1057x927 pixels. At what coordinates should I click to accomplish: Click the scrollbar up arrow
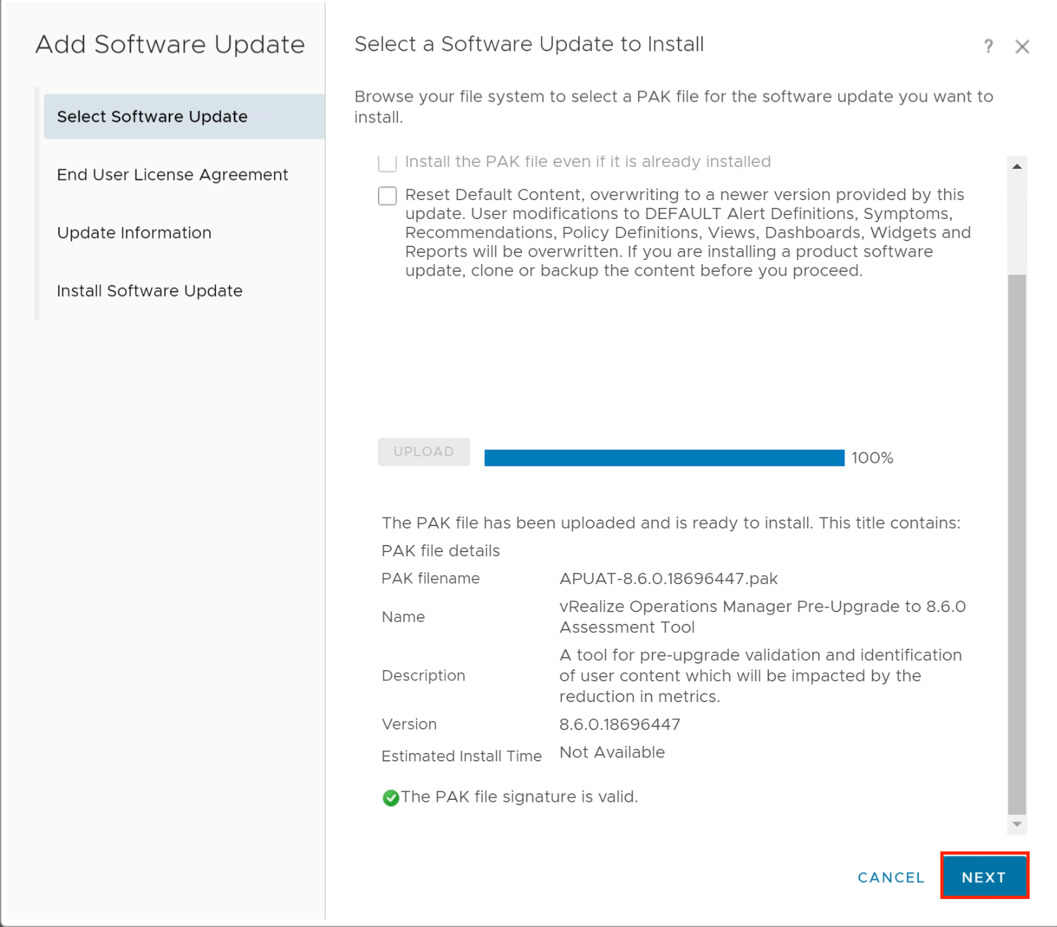(1017, 167)
